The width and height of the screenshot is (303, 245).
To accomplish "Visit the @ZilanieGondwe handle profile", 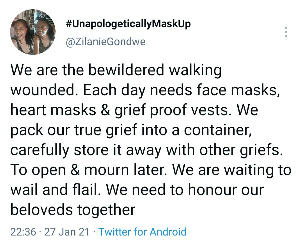I will pos(105,42).
